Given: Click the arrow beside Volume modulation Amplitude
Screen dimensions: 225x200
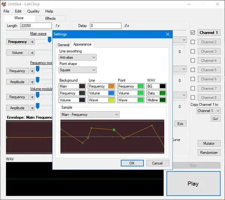Looking at the screenshot, I should (32, 108).
